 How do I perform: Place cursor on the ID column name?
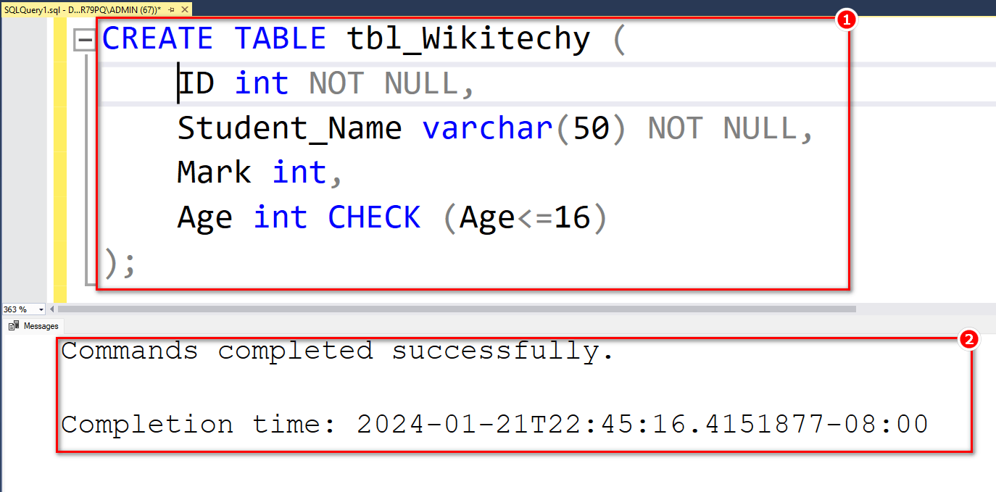(196, 84)
